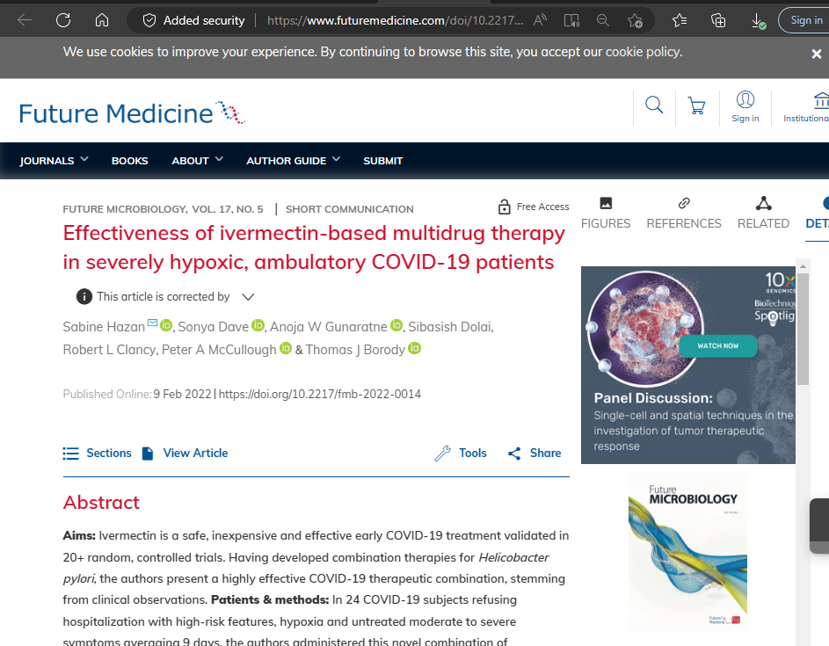The height and width of the screenshot is (646, 829).
Task: Switch to the DETAILS tab
Action: (x=817, y=213)
